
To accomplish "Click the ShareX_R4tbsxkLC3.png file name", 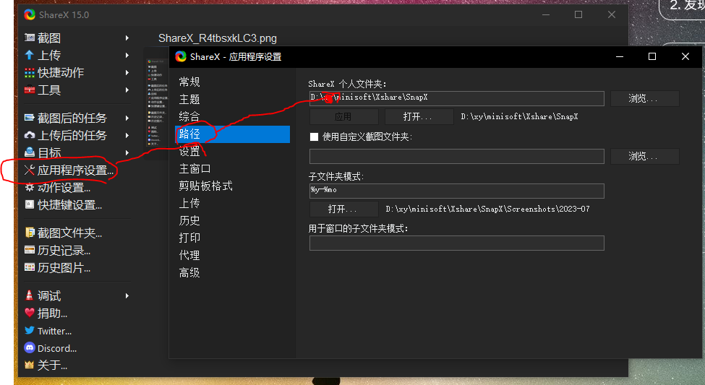I will 217,38.
